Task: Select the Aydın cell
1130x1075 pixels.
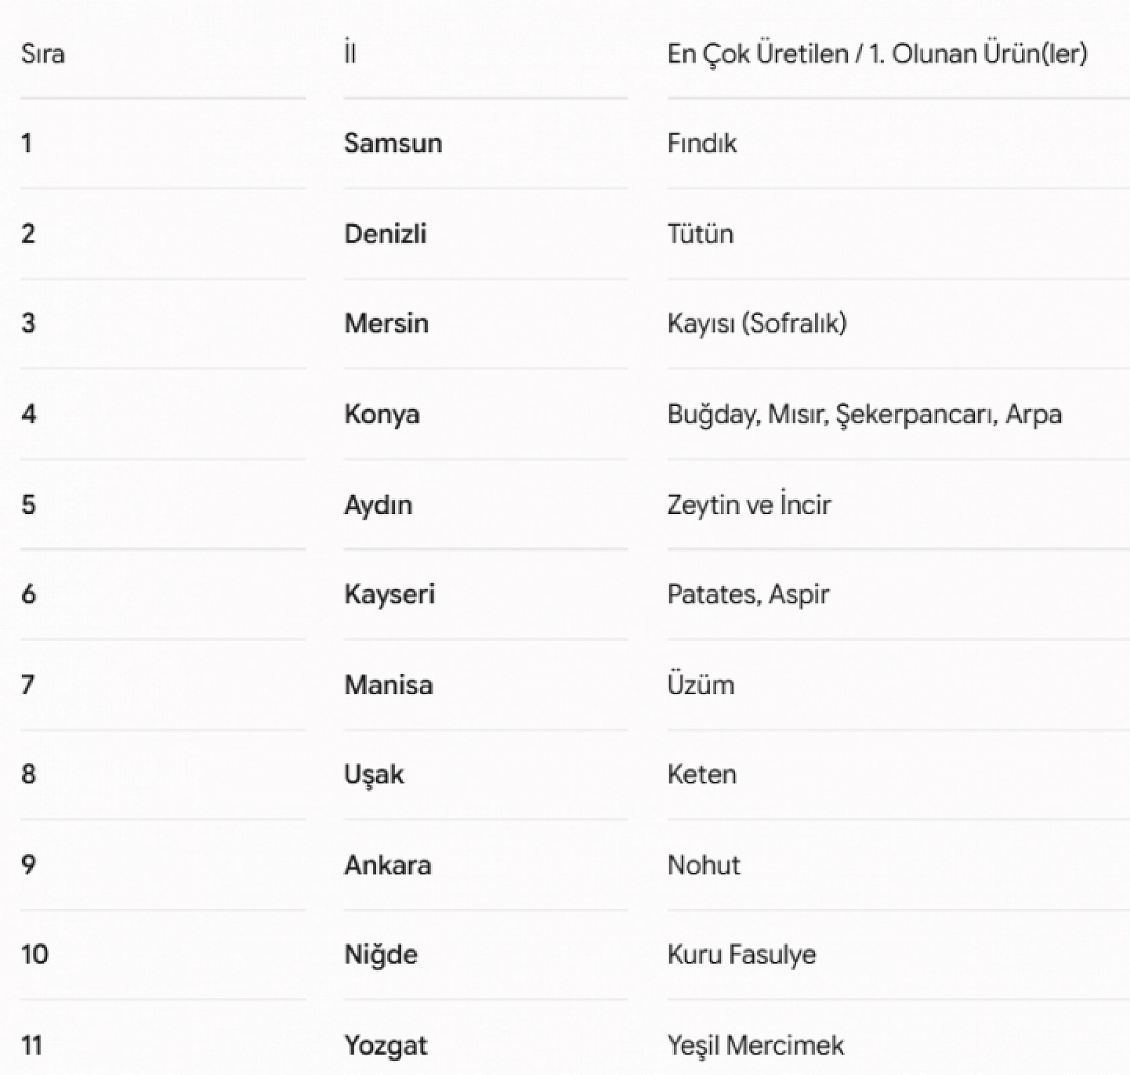Action: pyautogui.click(x=378, y=505)
